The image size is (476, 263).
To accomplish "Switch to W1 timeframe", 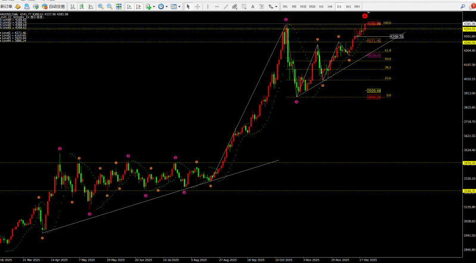I will click(348, 6).
